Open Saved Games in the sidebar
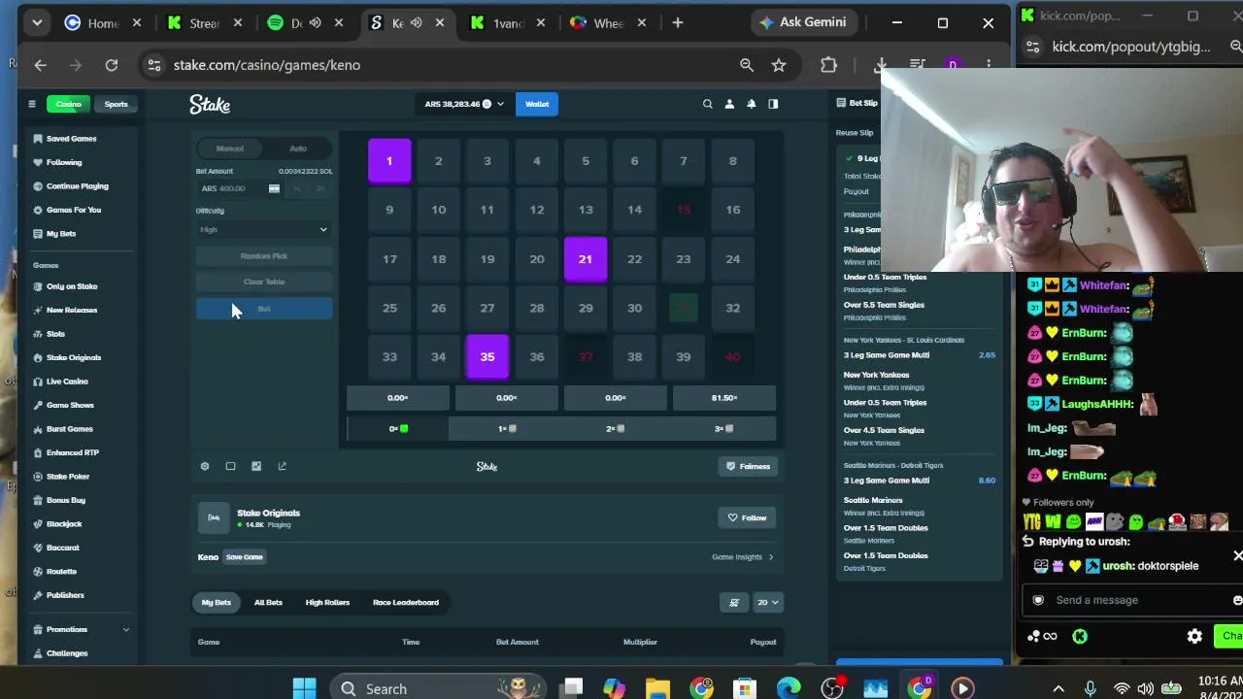The height and width of the screenshot is (699, 1243). pos(71,139)
